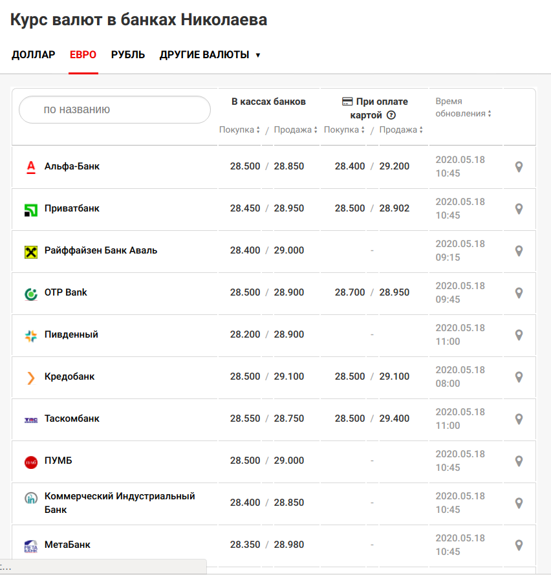Click the Кредобанк orange chevron logo
This screenshot has height=575, width=551.
click(31, 378)
